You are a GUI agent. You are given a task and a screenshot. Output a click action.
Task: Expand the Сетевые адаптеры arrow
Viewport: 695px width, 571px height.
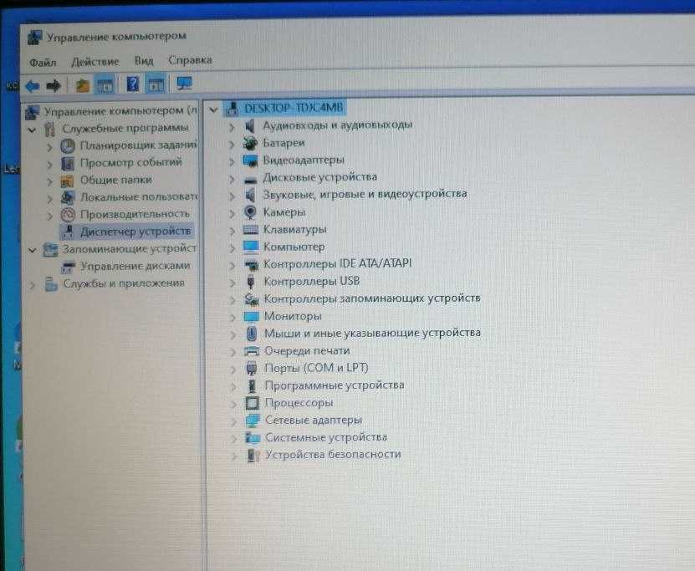click(233, 421)
